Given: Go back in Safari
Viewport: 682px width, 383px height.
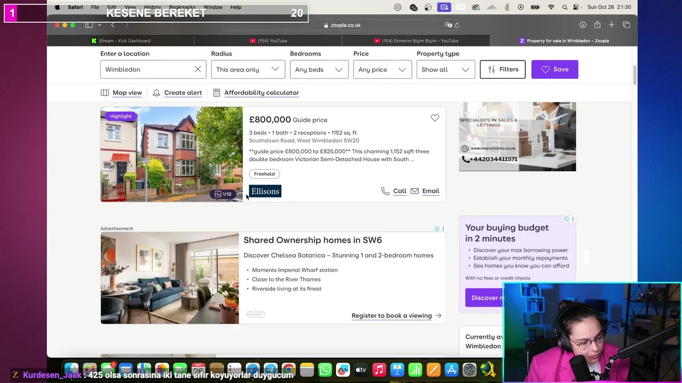Looking at the screenshot, I should (x=112, y=25).
